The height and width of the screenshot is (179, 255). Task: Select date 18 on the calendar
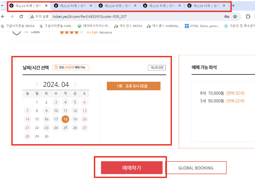65,119
